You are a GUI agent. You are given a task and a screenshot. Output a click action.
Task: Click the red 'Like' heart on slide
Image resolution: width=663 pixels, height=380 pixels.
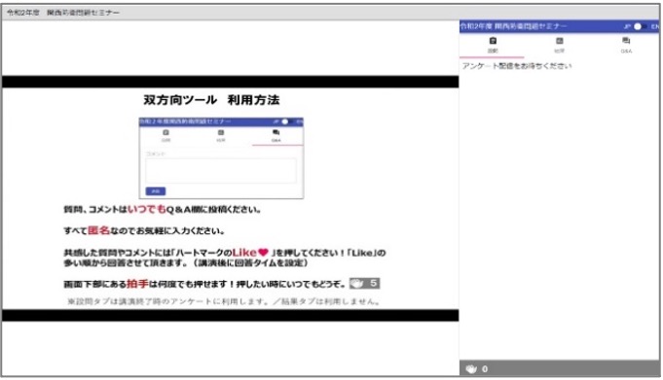pos(264,252)
